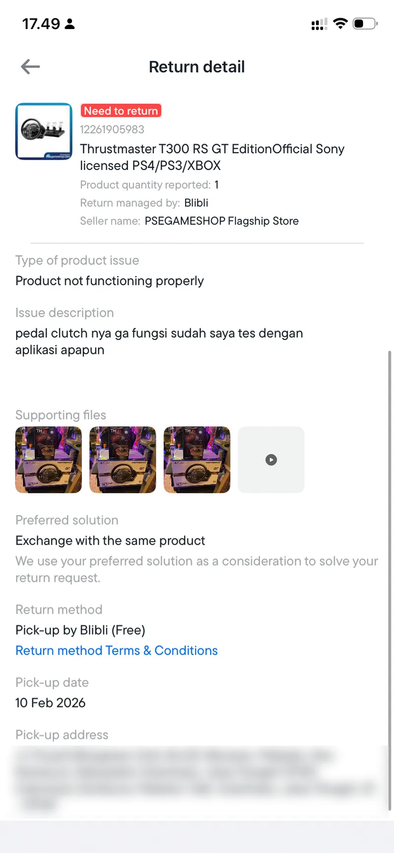Tap the Return detail page title
This screenshot has width=394, height=853.
(x=197, y=67)
